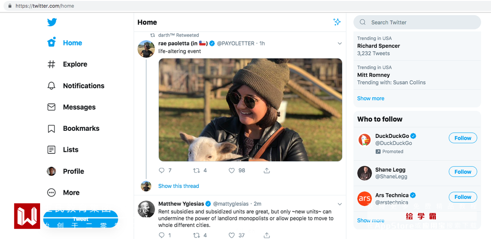
Task: Open the tweet photo of woman with lamb
Action: pyautogui.click(x=250, y=110)
